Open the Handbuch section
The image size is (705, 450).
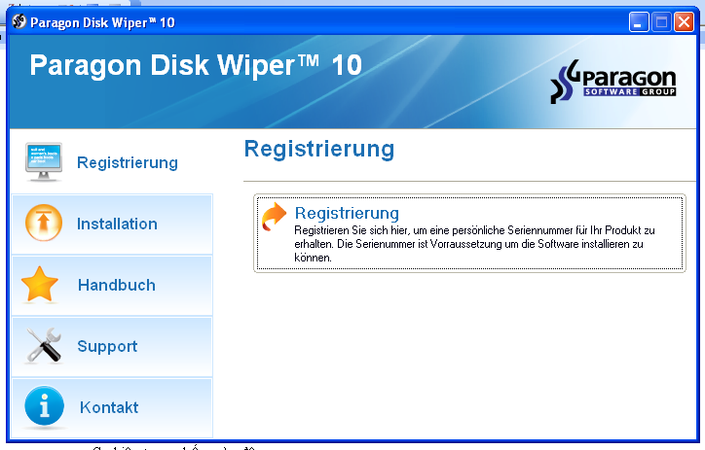point(112,286)
